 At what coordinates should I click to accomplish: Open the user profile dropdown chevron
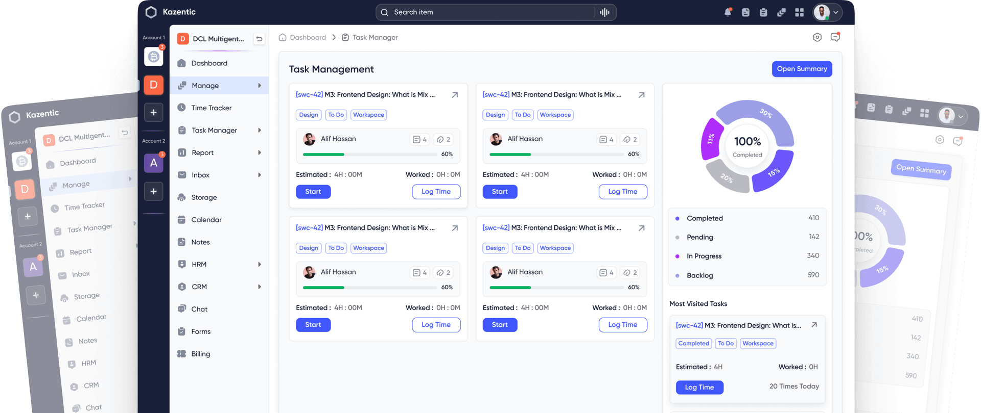tap(836, 12)
